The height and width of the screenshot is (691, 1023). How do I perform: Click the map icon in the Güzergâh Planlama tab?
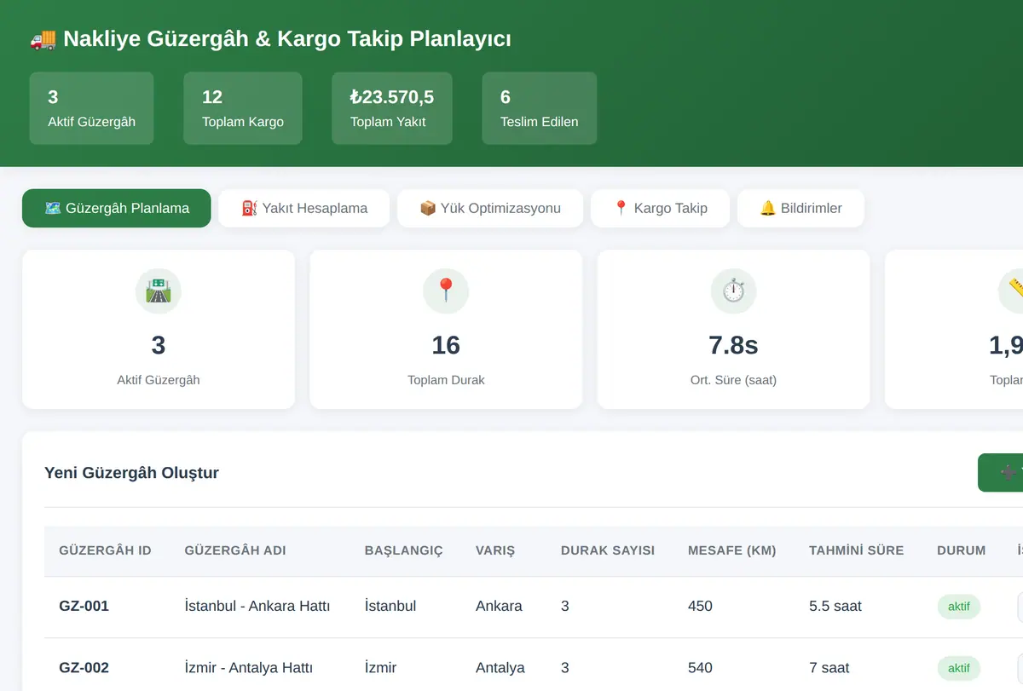pyautogui.click(x=52, y=208)
